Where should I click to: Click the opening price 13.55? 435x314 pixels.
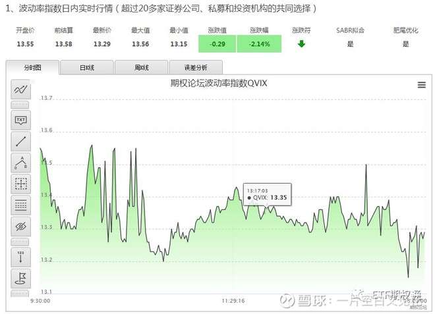25,44
